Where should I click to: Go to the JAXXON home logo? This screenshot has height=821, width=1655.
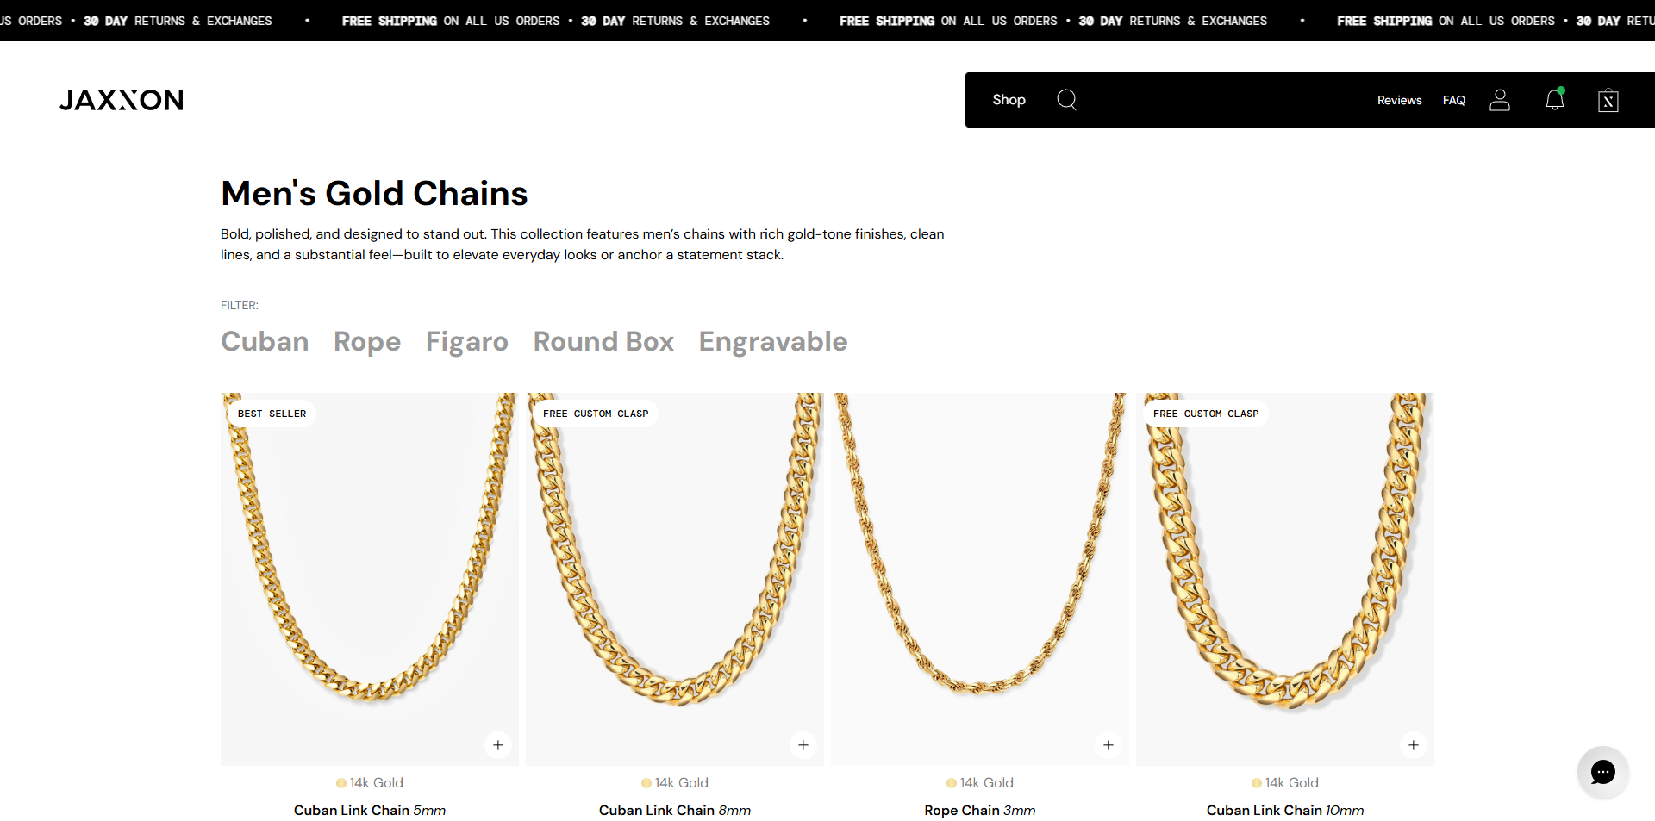(x=122, y=100)
